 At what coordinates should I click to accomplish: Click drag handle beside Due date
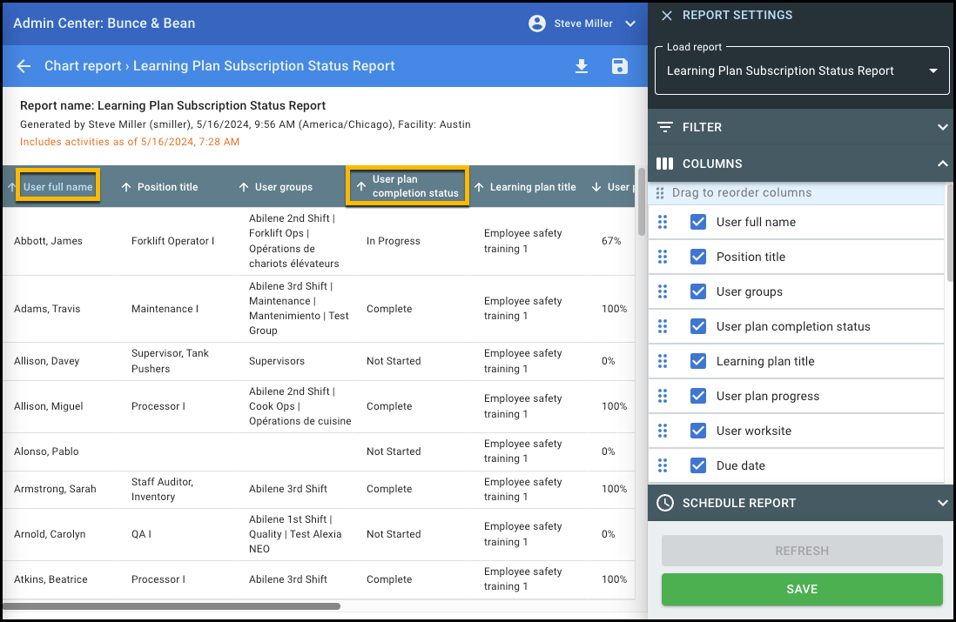[x=663, y=466]
